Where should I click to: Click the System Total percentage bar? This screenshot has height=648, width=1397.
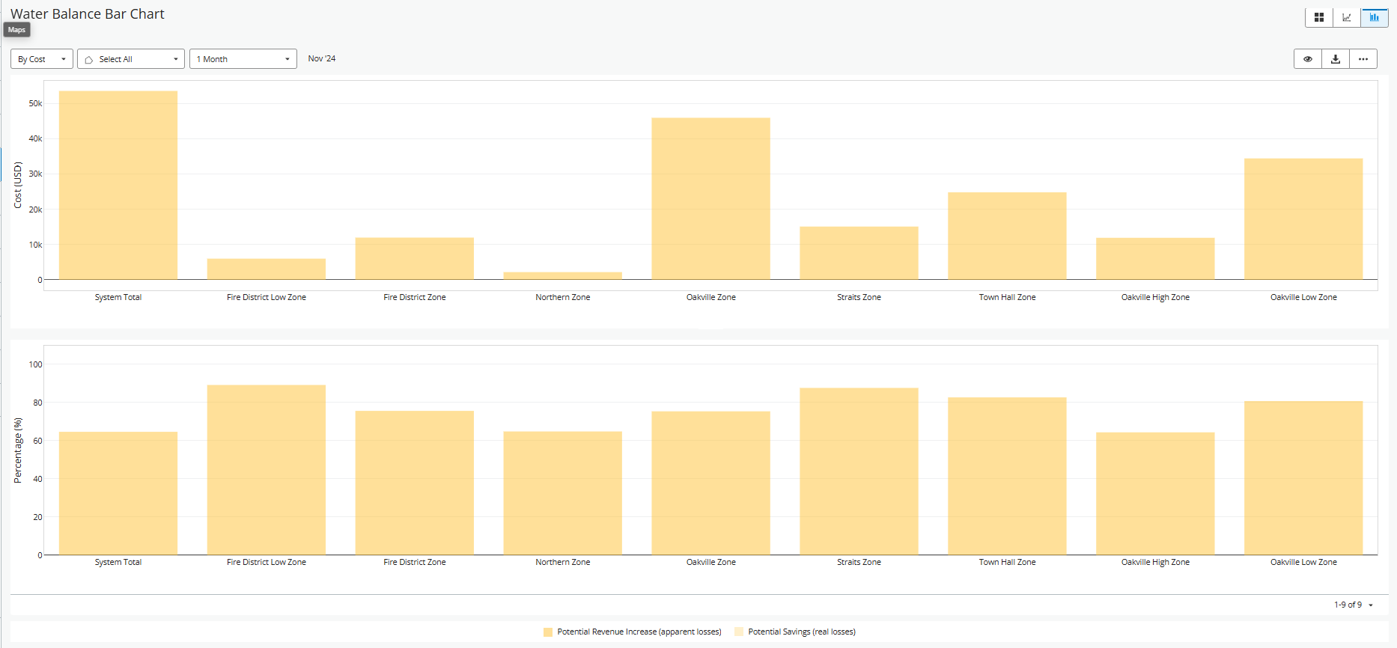click(118, 494)
